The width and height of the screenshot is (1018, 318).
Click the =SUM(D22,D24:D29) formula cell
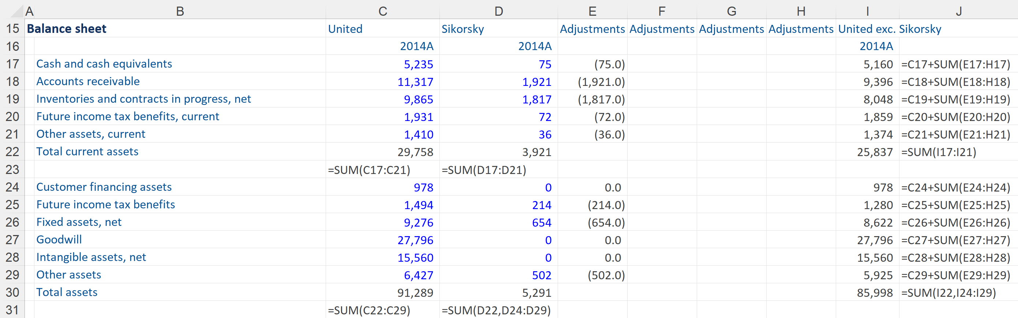point(496,310)
